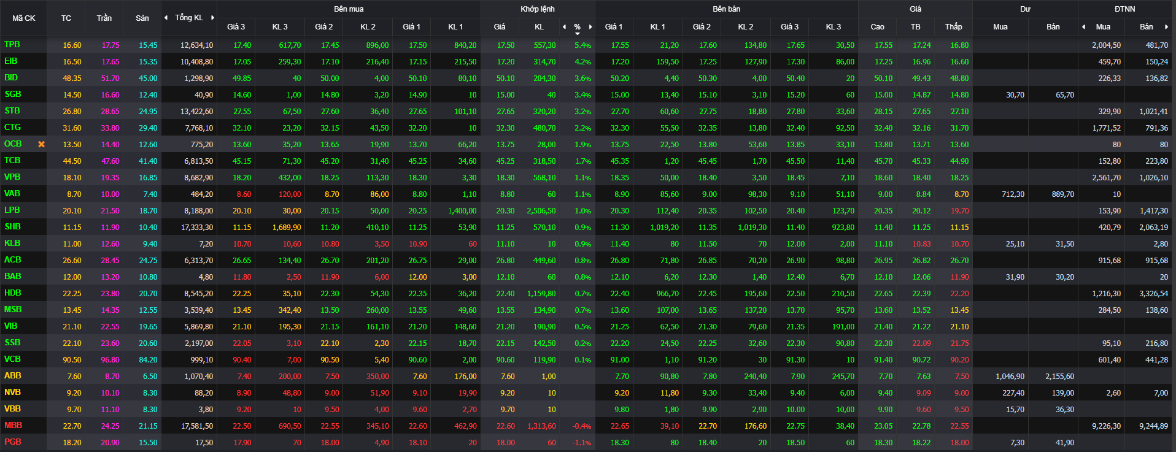Click the Trần column header
The width and height of the screenshot is (1176, 452).
pos(104,18)
